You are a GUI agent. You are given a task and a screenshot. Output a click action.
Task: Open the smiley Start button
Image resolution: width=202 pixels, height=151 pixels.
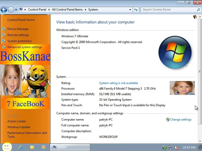tap(7, 147)
